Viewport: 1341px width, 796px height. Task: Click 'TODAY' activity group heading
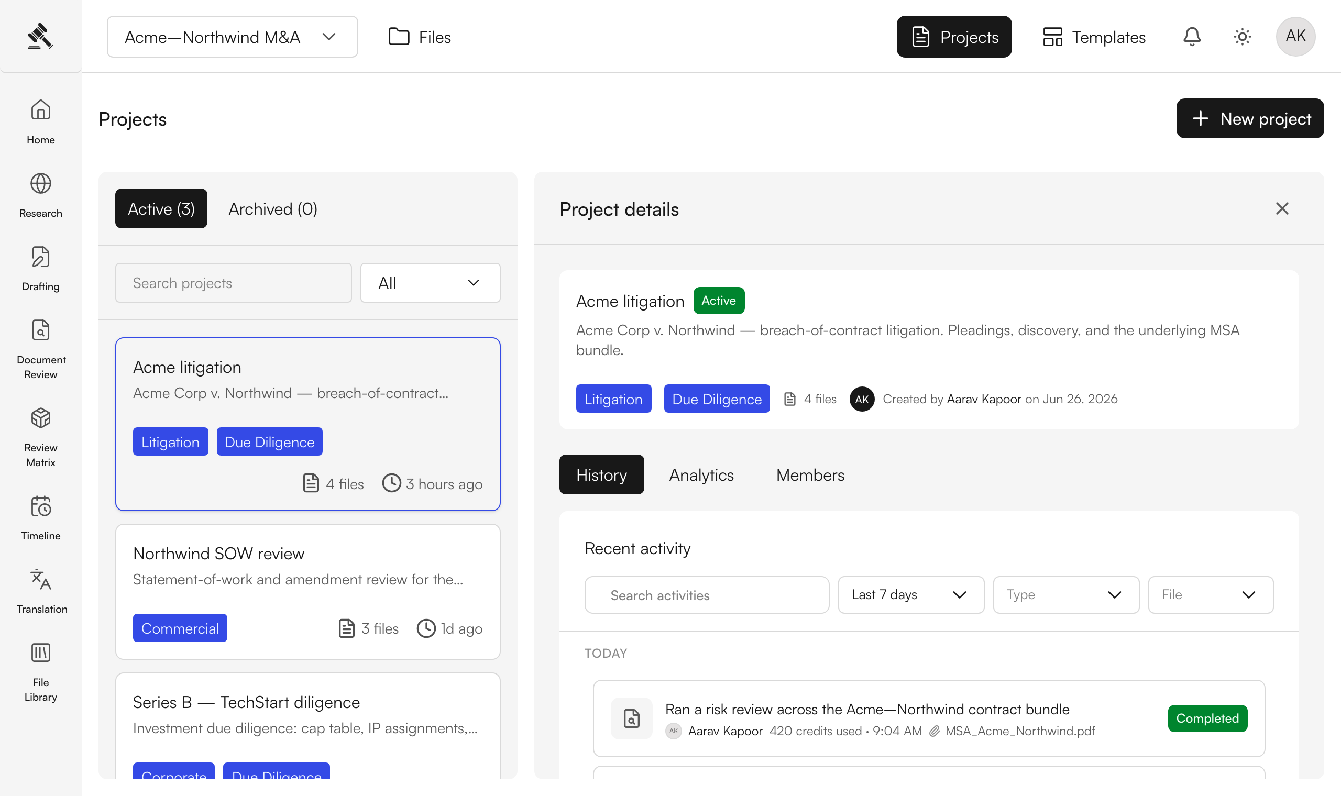pyautogui.click(x=606, y=653)
